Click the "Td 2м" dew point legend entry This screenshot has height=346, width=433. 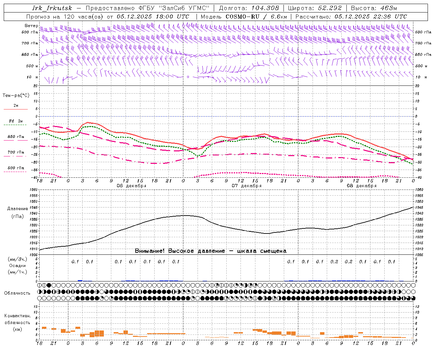(x=16, y=121)
